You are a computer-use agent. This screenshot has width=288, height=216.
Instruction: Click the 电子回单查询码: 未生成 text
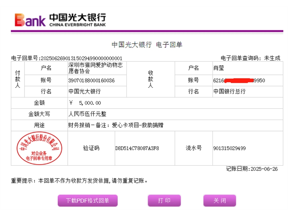pos(250,58)
